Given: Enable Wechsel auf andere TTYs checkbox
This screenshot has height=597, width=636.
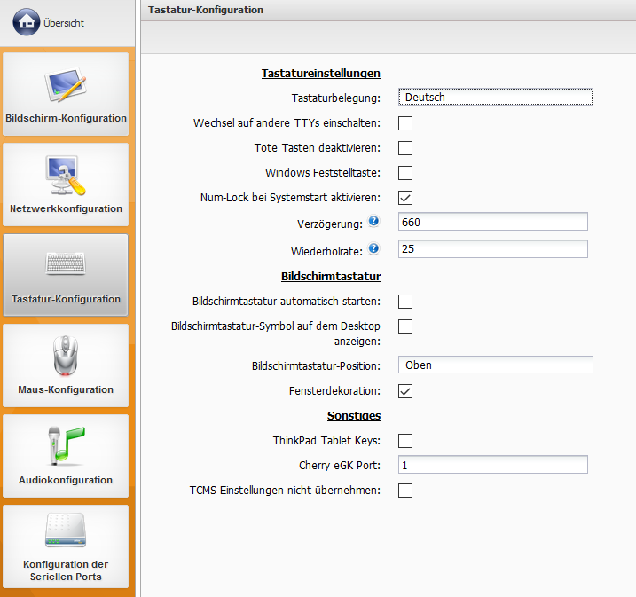Looking at the screenshot, I should (405, 123).
